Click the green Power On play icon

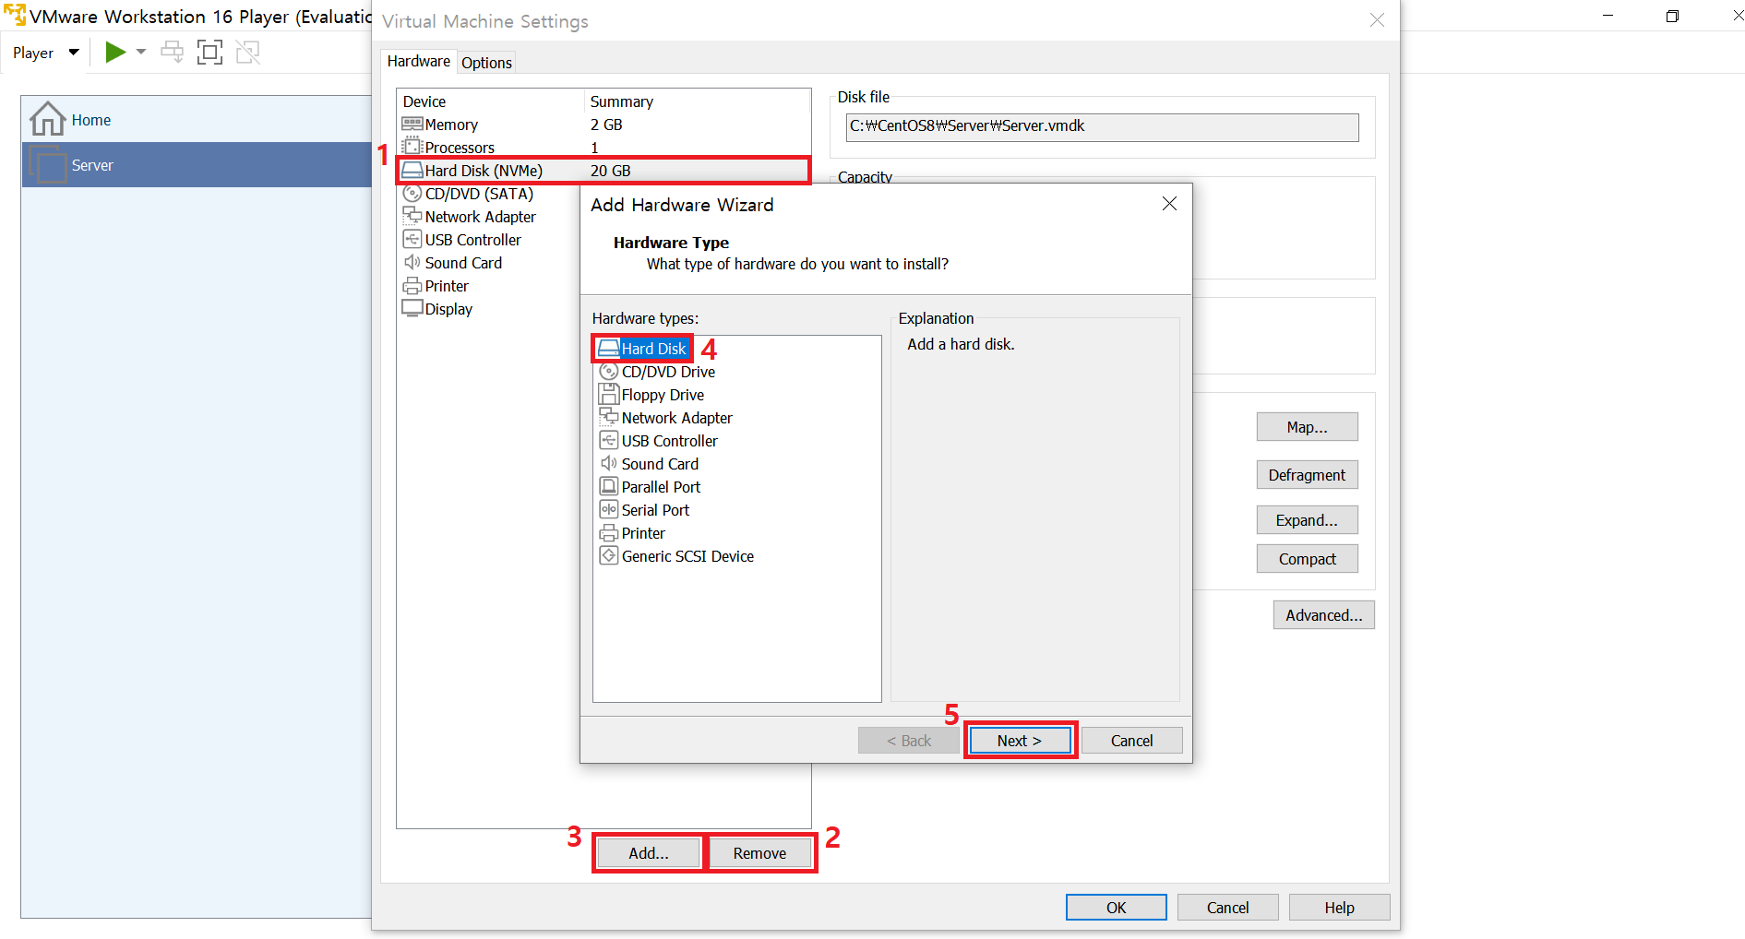coord(115,52)
